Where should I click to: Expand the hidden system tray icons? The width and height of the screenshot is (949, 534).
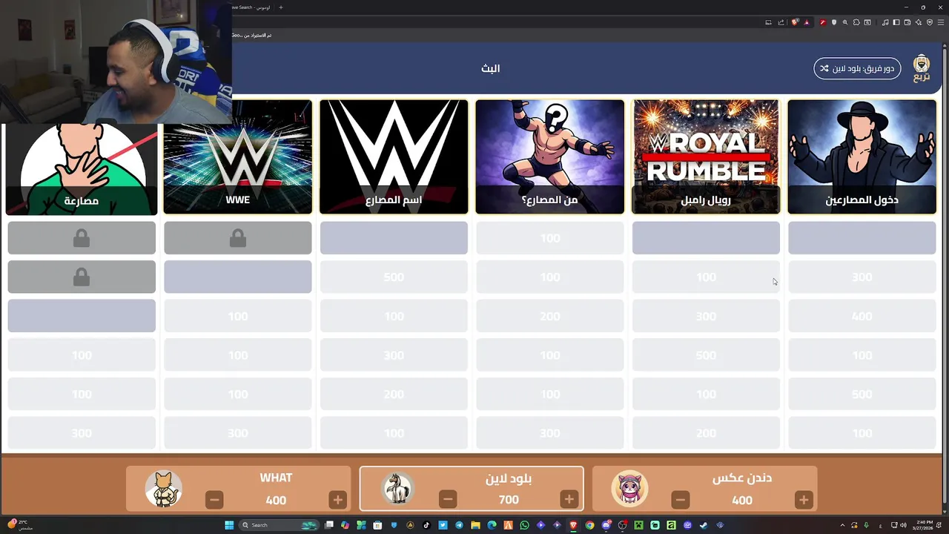coord(842,525)
